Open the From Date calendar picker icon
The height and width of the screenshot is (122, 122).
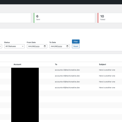click(45, 46)
